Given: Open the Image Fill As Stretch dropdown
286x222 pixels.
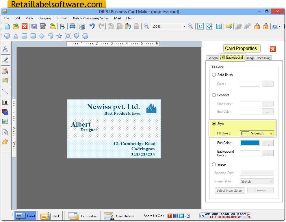Looking at the screenshot, I should (x=257, y=182).
